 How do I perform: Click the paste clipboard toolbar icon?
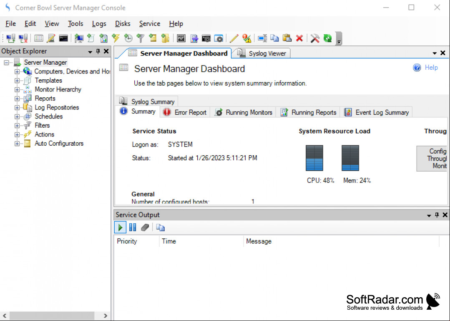point(287,38)
